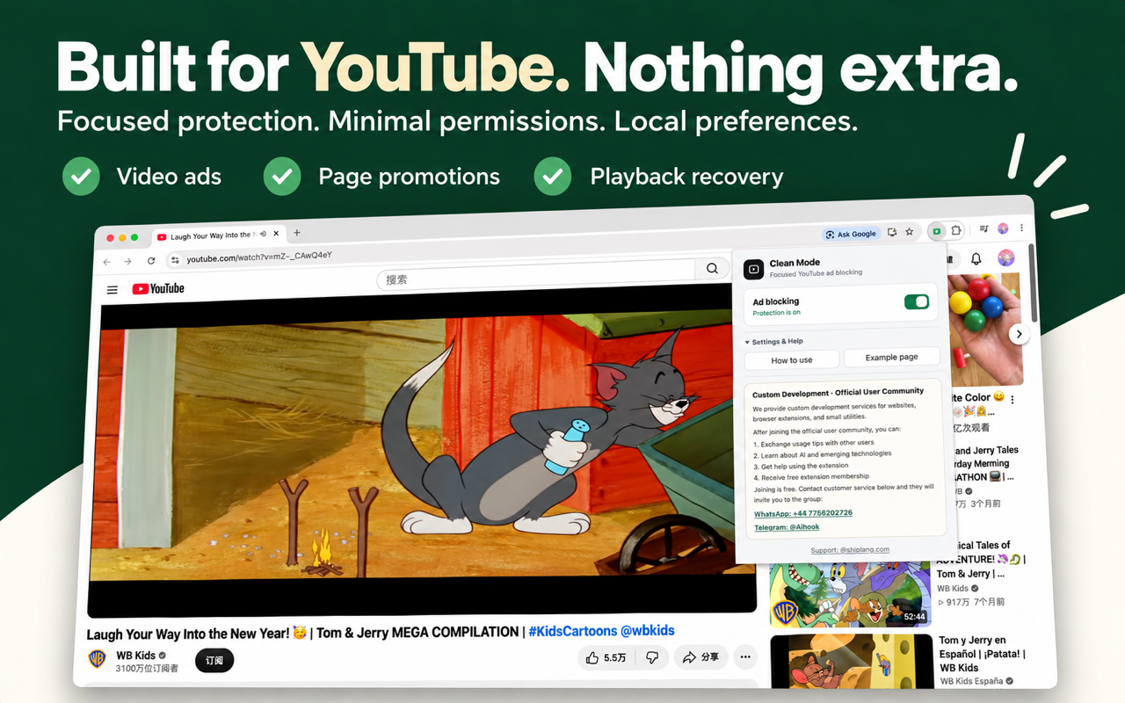
Task: Show next shorts with the right chevron
Action: point(1019,334)
